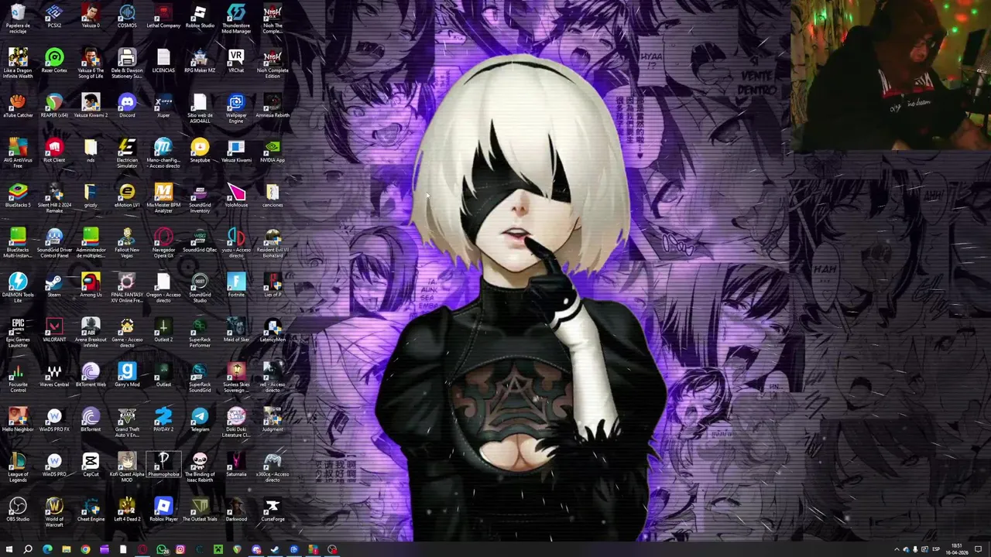
Task: Select League of Legends icon
Action: tap(18, 467)
